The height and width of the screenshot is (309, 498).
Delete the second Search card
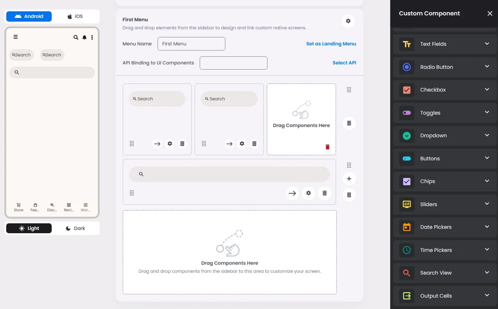click(254, 144)
